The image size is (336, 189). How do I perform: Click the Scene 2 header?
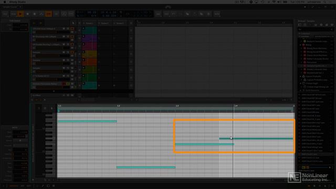pos(105,23)
